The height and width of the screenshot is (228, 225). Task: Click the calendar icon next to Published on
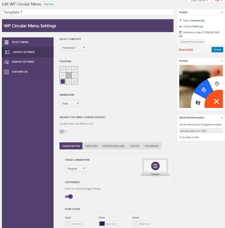click(x=180, y=32)
